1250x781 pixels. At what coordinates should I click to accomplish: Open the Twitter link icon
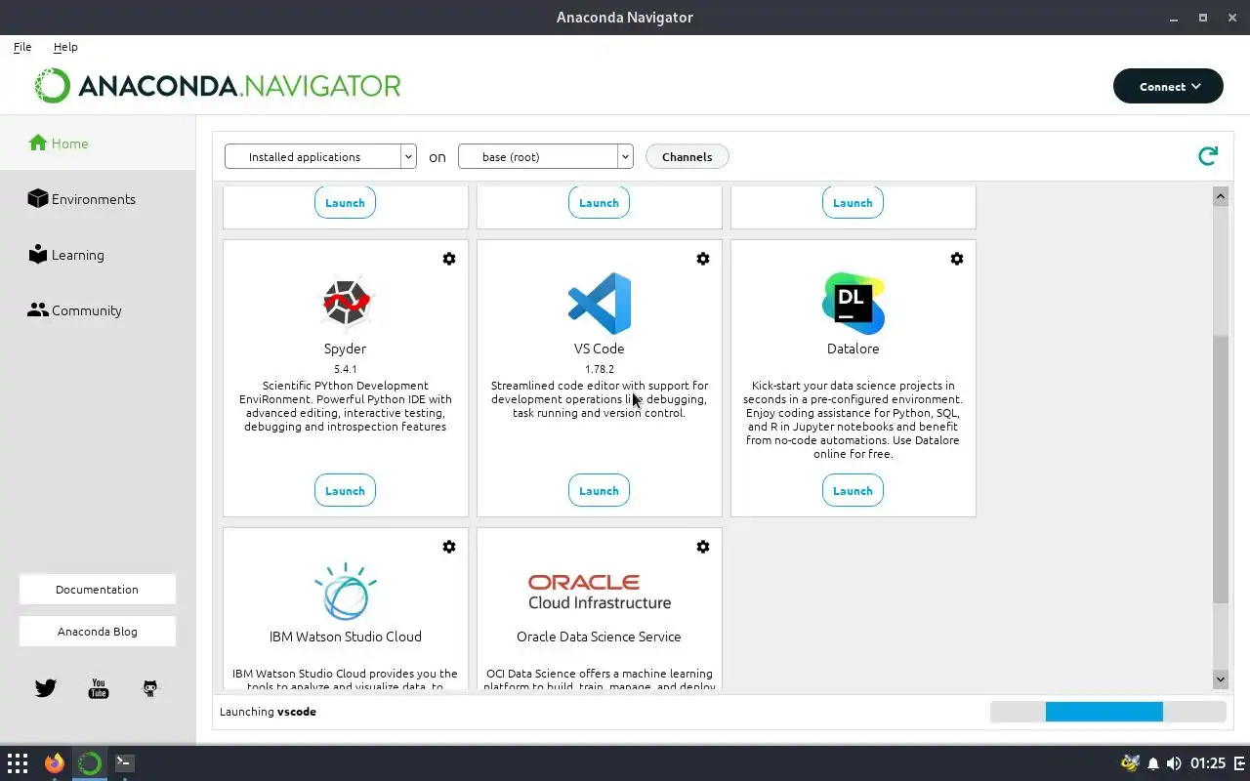click(x=46, y=688)
